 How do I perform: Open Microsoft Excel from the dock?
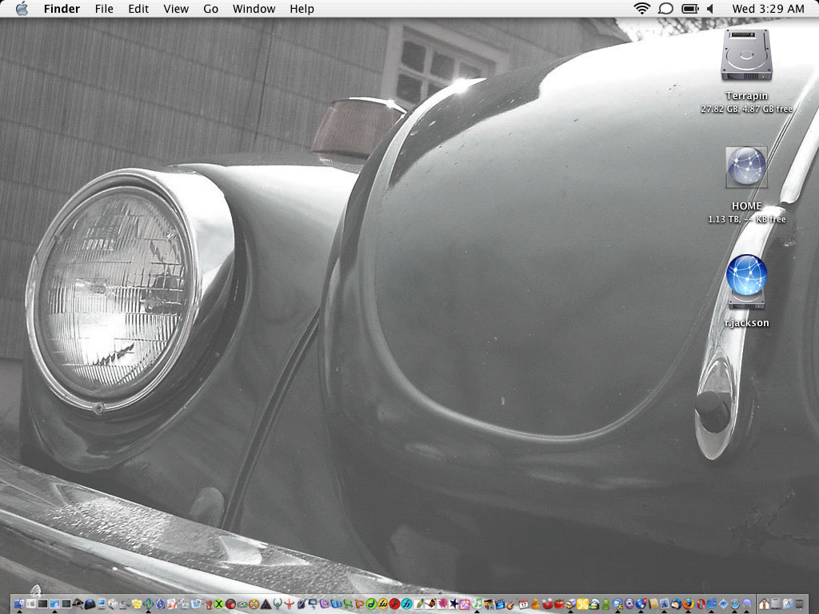(x=348, y=604)
